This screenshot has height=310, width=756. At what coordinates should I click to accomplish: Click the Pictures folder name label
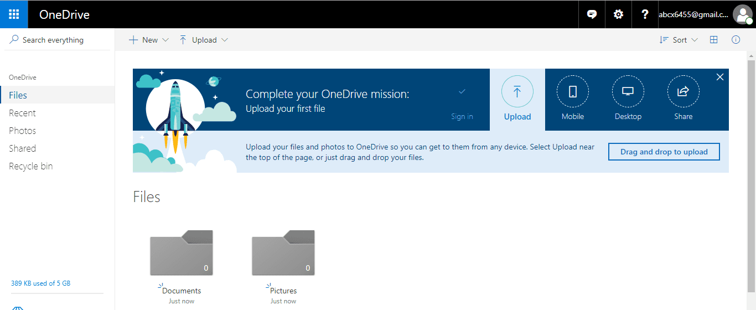[x=283, y=291]
